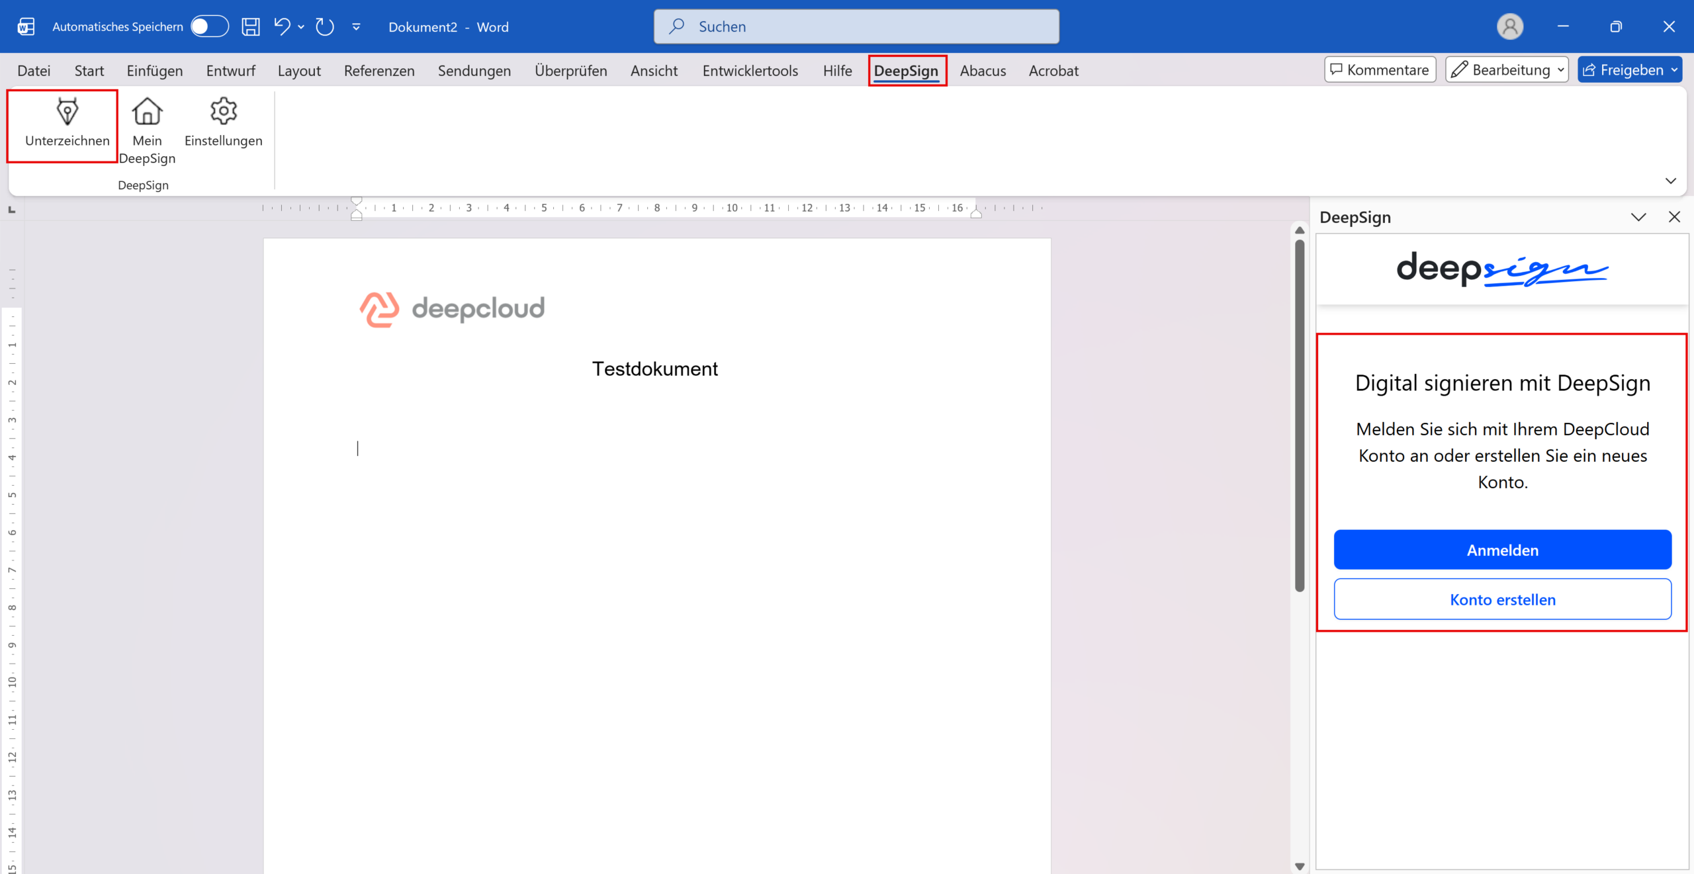Switch to the Einfügen tab

(x=155, y=71)
